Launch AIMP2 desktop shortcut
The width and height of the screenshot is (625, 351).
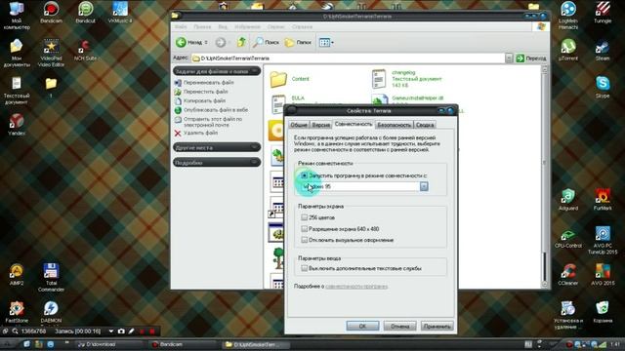[x=17, y=274]
